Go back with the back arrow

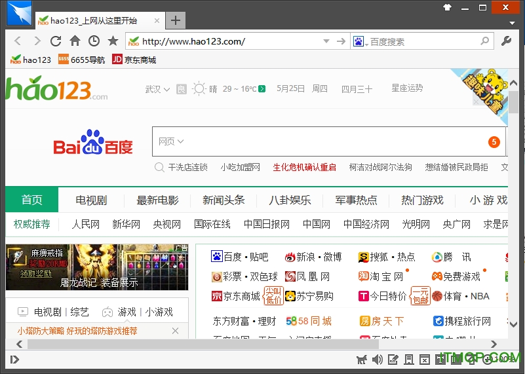(18, 41)
